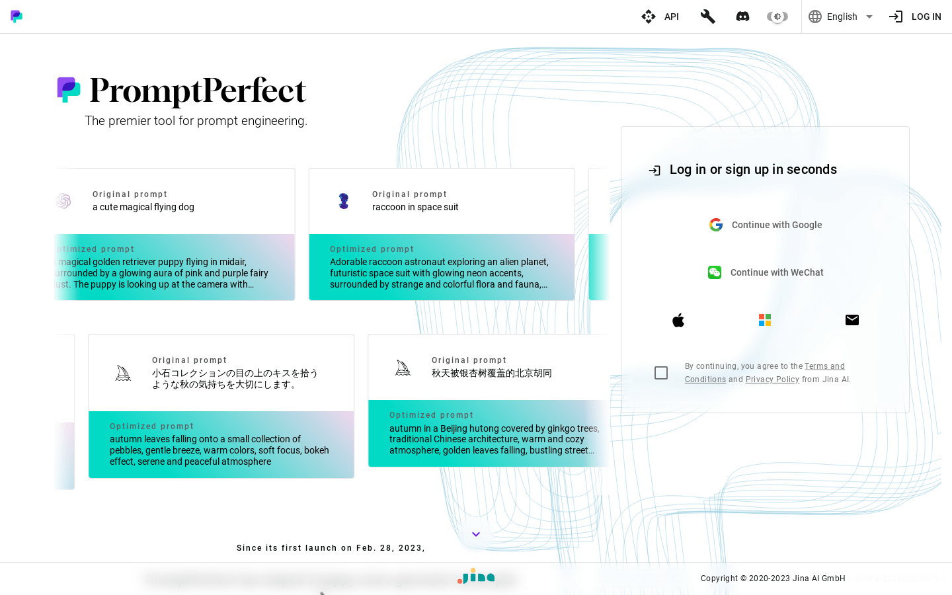Click Continue with WeChat text option
952x595 pixels.
coord(777,272)
